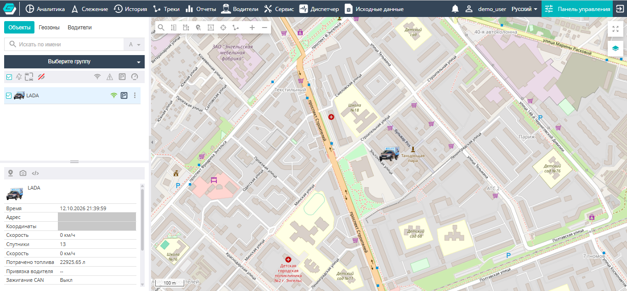The width and height of the screenshot is (627, 291).
Task: Open notifications bell in top bar
Action: (455, 9)
